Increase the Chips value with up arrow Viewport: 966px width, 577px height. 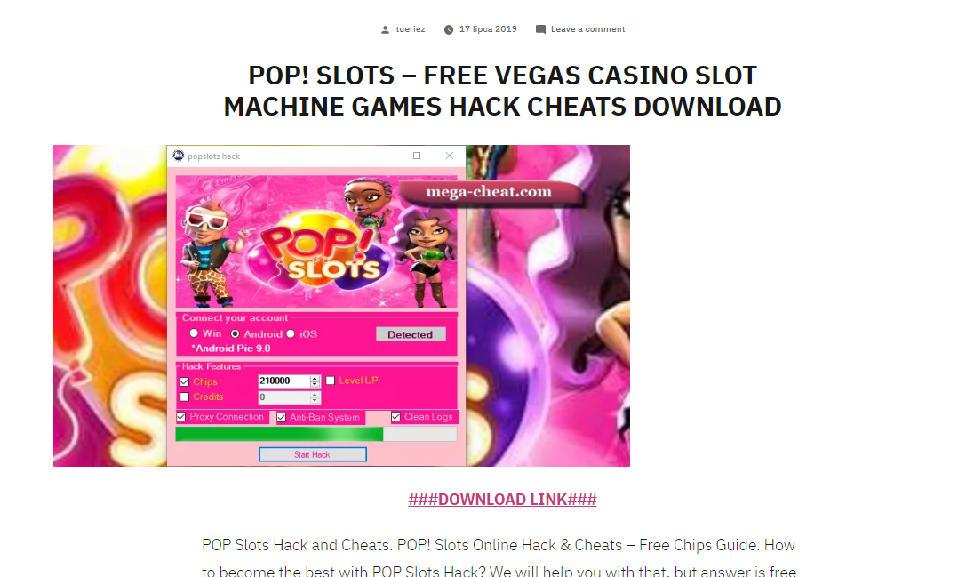click(x=315, y=378)
